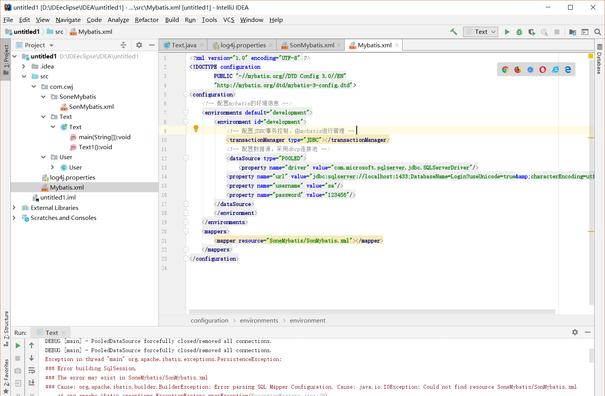Run the Text configuration with green play
605x396 pixels.
coord(507,32)
